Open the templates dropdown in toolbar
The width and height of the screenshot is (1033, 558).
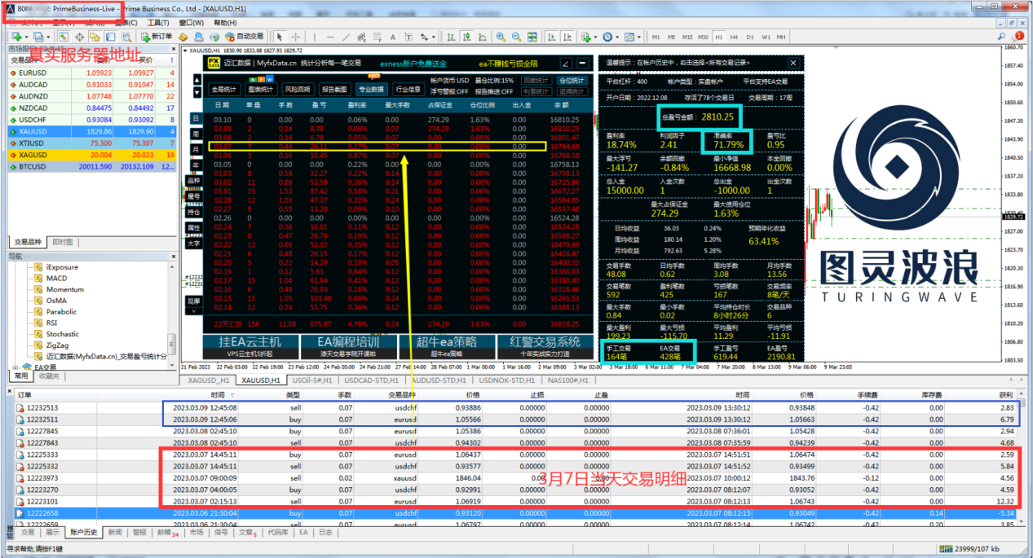632,37
